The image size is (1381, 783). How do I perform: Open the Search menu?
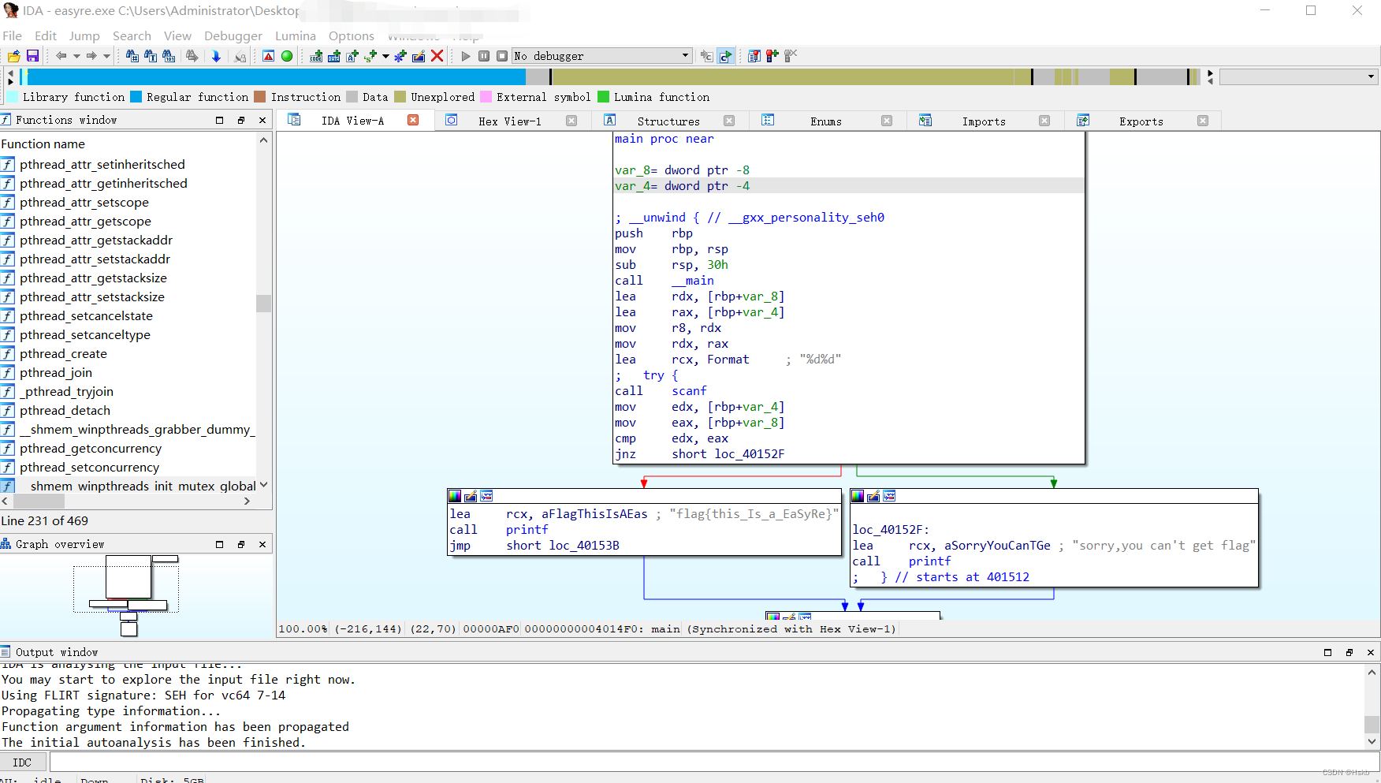pos(132,36)
